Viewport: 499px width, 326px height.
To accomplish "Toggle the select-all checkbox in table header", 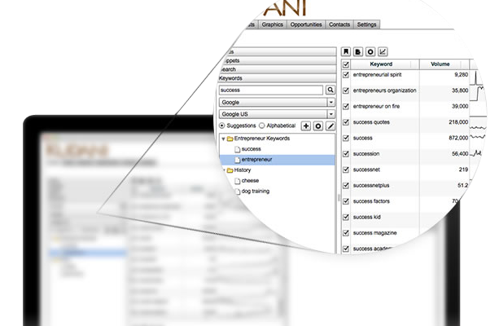I will click(346, 64).
